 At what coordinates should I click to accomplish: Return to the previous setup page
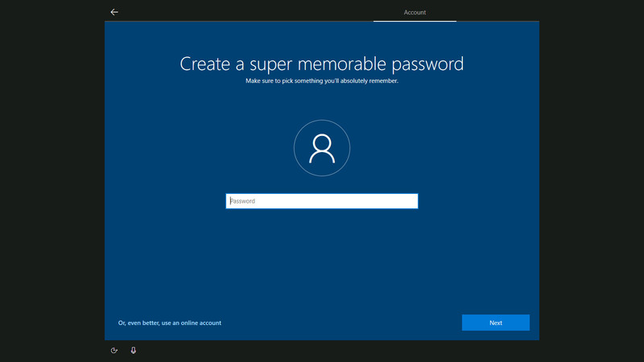114,12
